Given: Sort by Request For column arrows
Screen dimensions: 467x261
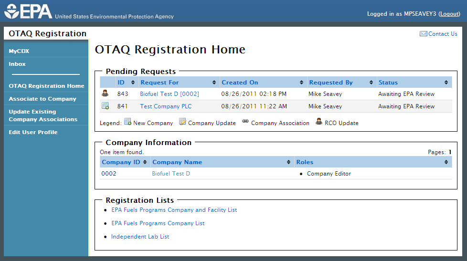Looking at the screenshot, I should tap(214, 83).
